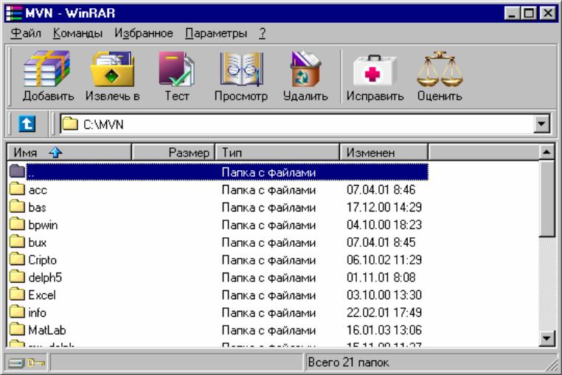Select the Excel folder name
The width and height of the screenshot is (562, 375).
click(x=42, y=295)
